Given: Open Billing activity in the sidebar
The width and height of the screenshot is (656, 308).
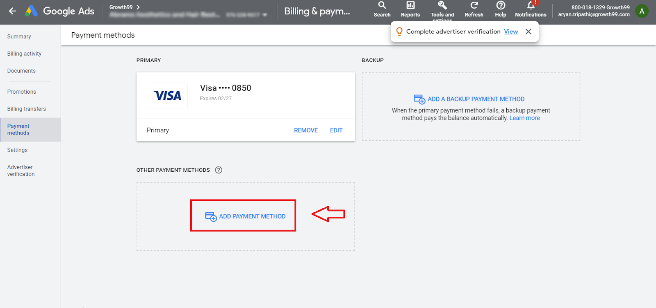Looking at the screenshot, I should [24, 54].
